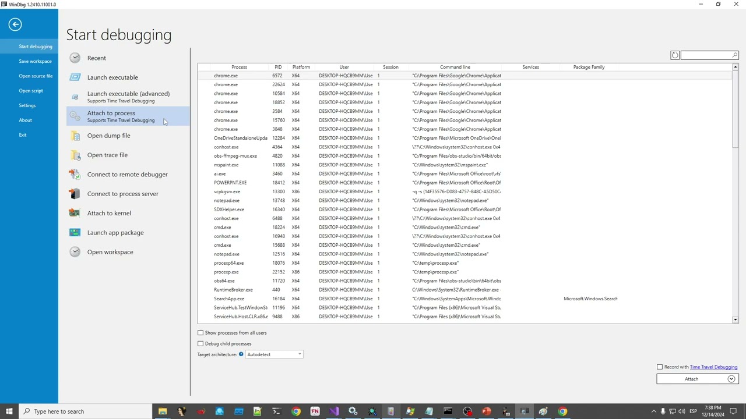Choose Attach to kernel option
The height and width of the screenshot is (419, 746).
128,213
